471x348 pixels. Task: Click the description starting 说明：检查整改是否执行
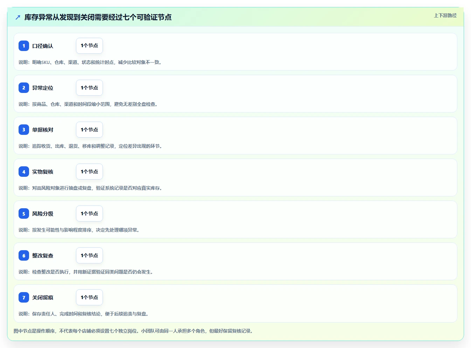coord(86,272)
